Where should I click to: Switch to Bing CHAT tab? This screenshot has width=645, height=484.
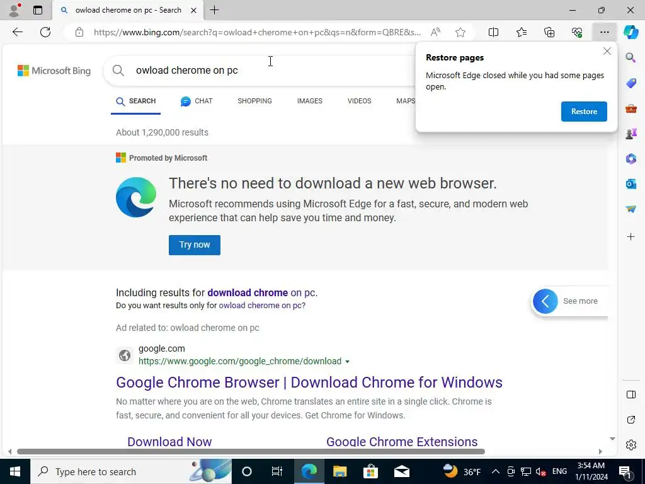[x=197, y=101]
